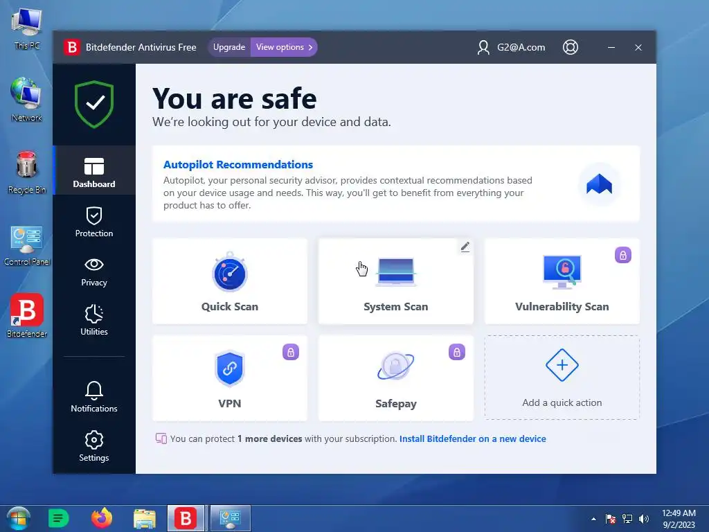Click the Action Center flag tray icon
Viewport: 709px width, 532px height.
tap(611, 519)
